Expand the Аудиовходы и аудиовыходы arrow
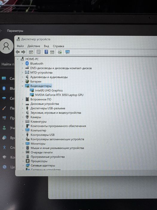The width and height of the screenshot is (157, 210). (22, 77)
